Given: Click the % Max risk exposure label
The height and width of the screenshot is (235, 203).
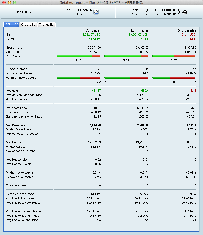Looking at the screenshot, I should tap(20, 173).
